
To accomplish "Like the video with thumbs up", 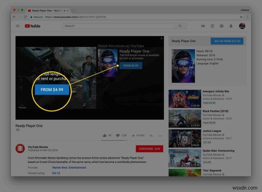I will (105, 135).
